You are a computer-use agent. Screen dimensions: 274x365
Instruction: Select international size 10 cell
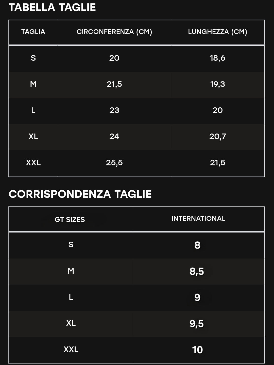pos(197,350)
